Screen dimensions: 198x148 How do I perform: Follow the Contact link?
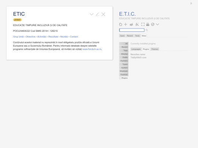tap(74, 37)
